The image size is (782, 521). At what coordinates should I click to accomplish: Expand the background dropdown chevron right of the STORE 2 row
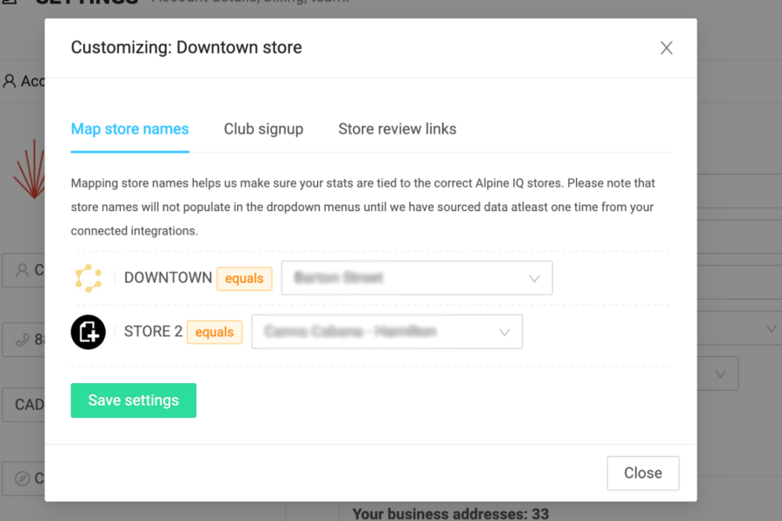771,329
